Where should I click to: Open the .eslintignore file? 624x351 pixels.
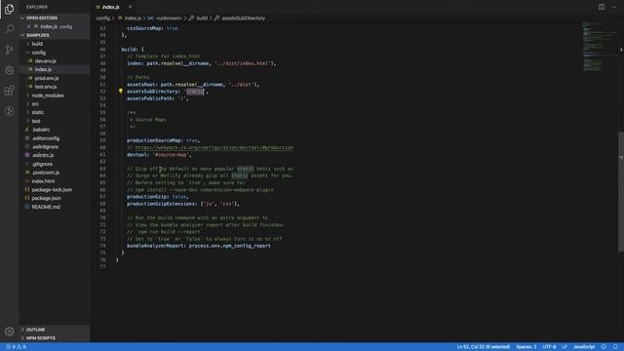pos(45,147)
